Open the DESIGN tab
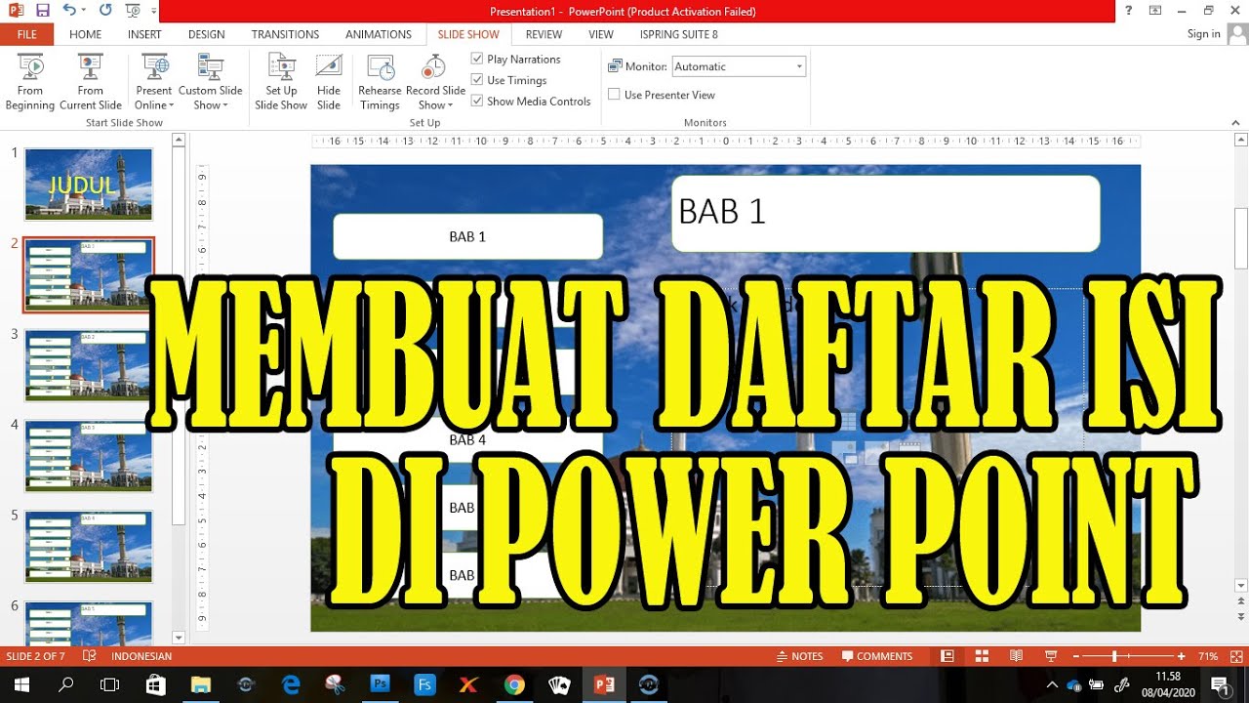The width and height of the screenshot is (1249, 703). [207, 34]
